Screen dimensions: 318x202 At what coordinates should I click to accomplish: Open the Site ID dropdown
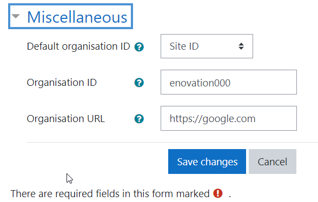tap(207, 46)
